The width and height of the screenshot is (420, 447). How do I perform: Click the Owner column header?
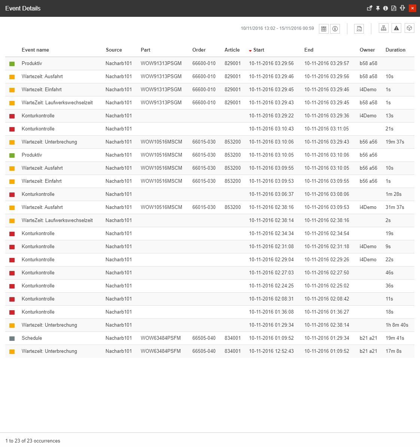tap(367, 50)
